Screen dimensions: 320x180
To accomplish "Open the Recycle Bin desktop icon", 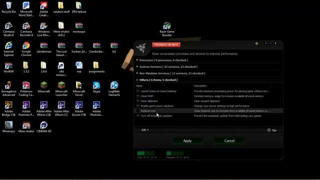I will [9, 7].
